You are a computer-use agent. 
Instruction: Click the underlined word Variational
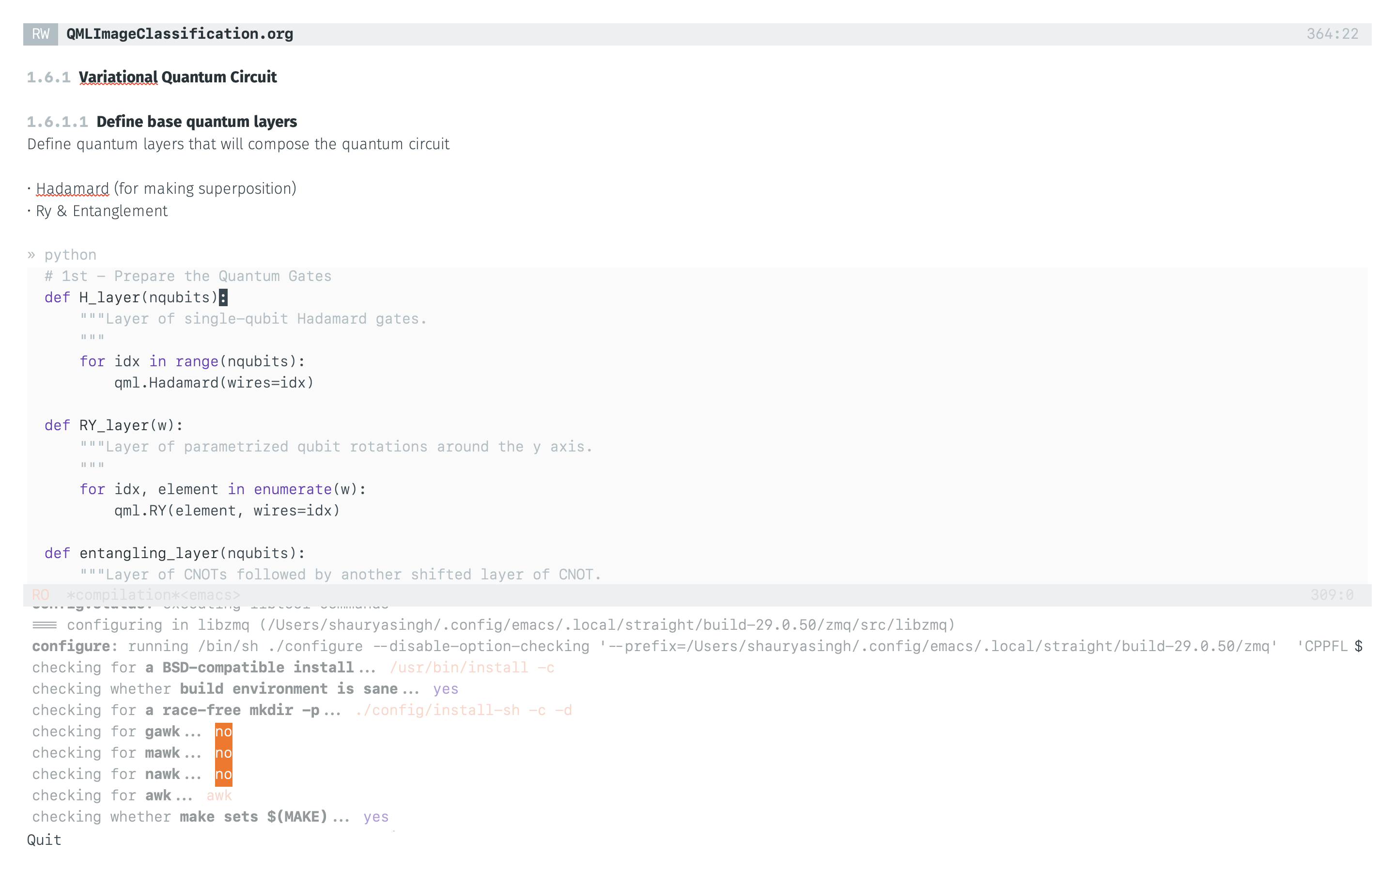click(x=118, y=78)
